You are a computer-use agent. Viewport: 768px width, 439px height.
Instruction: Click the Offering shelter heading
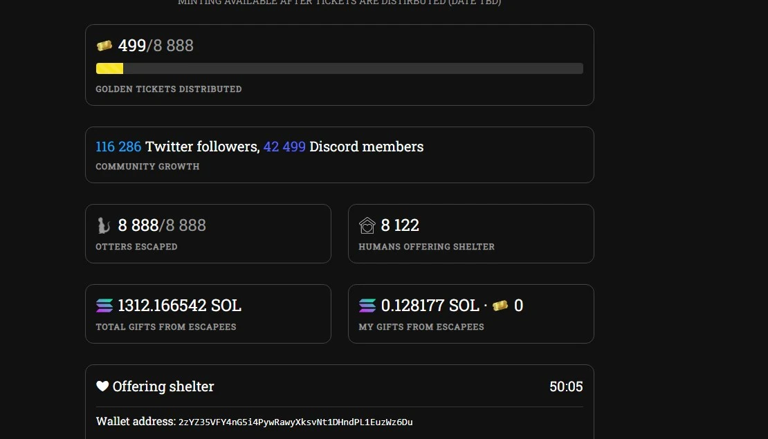163,386
